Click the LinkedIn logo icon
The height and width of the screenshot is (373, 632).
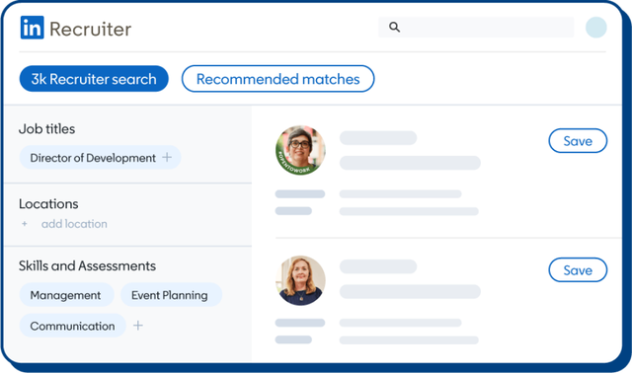click(32, 28)
